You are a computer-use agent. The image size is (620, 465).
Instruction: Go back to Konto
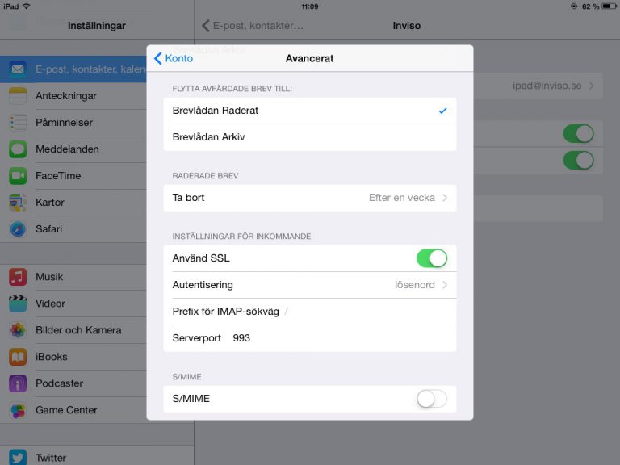(174, 58)
